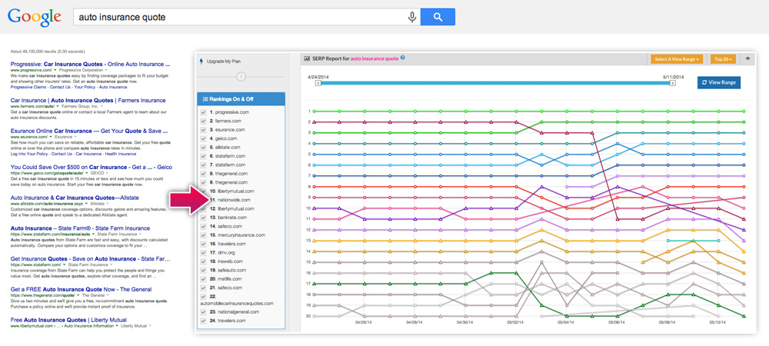
Task: Open dropdown arrow after statefarm.com/insurance/auto
Action: tap(93, 235)
